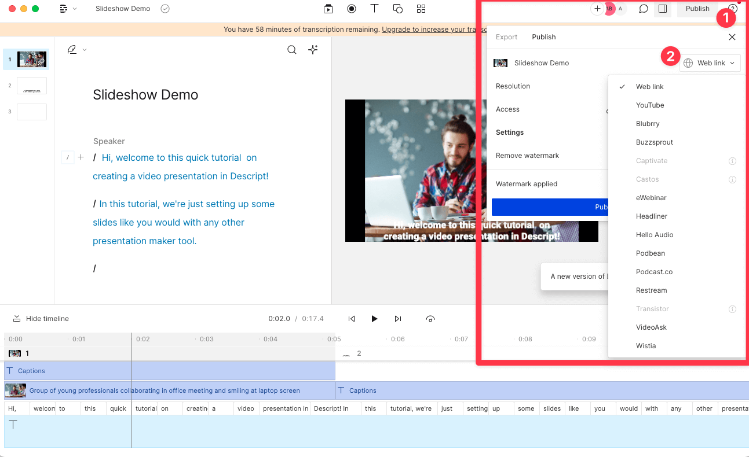This screenshot has height=457, width=749.
Task: Open the pen writing mode dropdown
Action: tap(76, 50)
